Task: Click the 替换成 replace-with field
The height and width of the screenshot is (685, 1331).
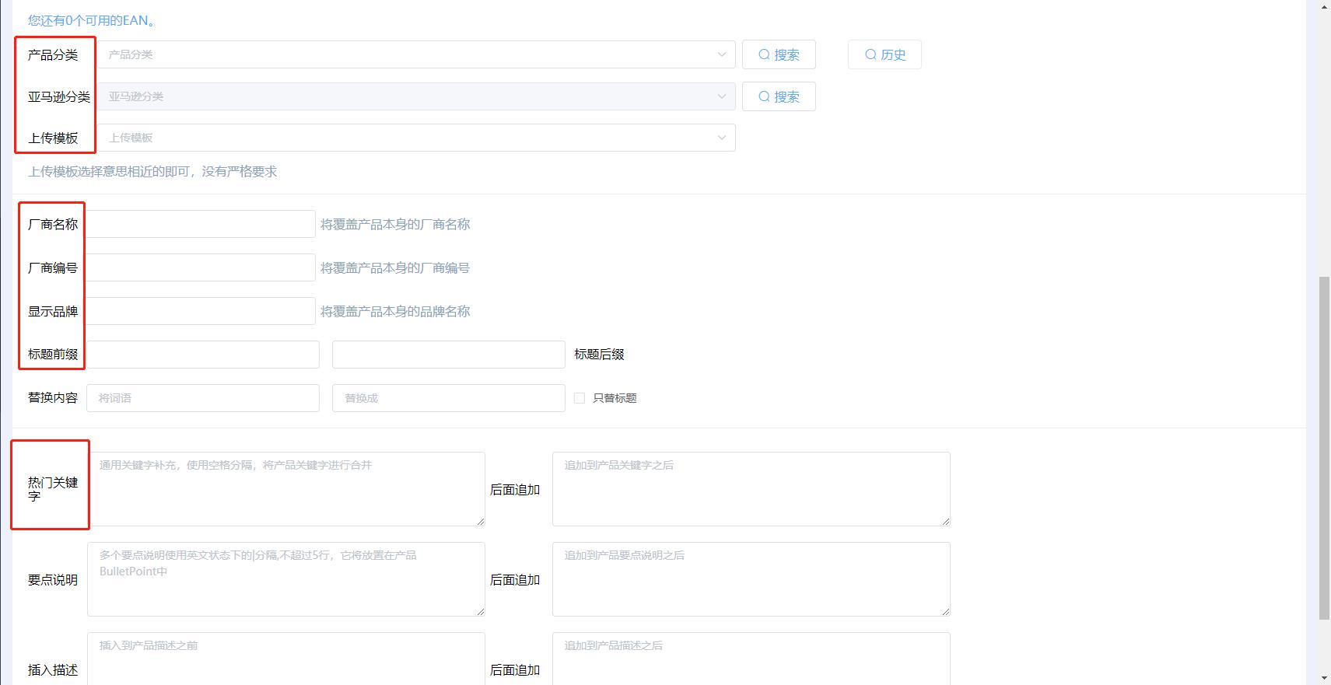Action: click(448, 398)
